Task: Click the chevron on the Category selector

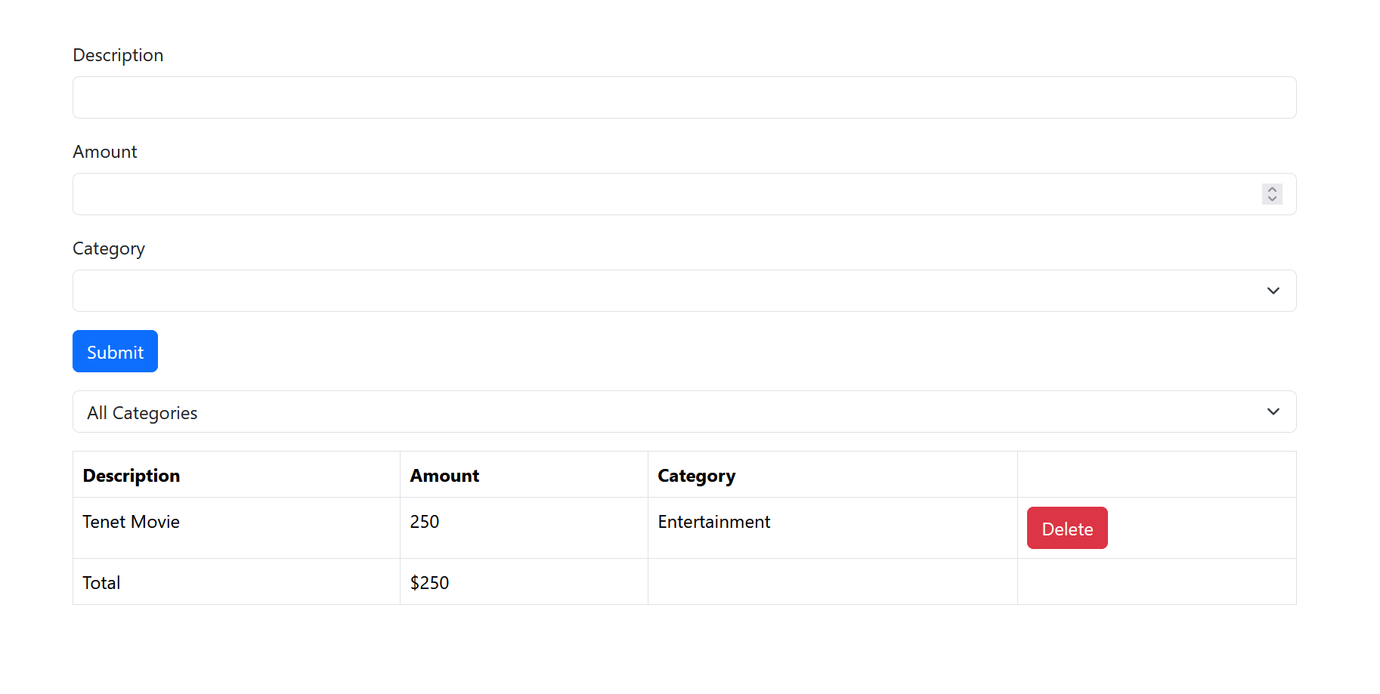Action: [x=1273, y=290]
